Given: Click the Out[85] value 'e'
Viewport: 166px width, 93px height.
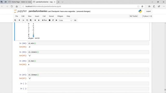Looking at the screenshot, I should pyautogui.click(x=30, y=56).
